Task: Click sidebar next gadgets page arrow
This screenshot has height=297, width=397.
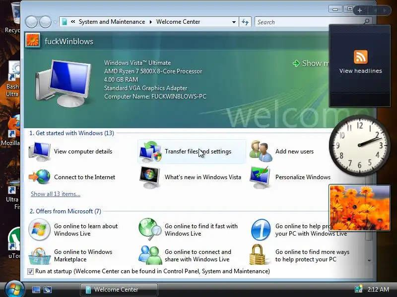Action: tap(385, 10)
